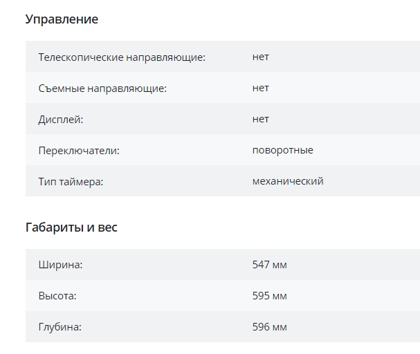420x354 pixels.
Task: Click the Ширина label
Action: 61,265
